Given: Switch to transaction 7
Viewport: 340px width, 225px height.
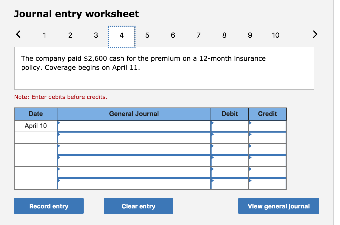Looking at the screenshot, I should pos(198,35).
